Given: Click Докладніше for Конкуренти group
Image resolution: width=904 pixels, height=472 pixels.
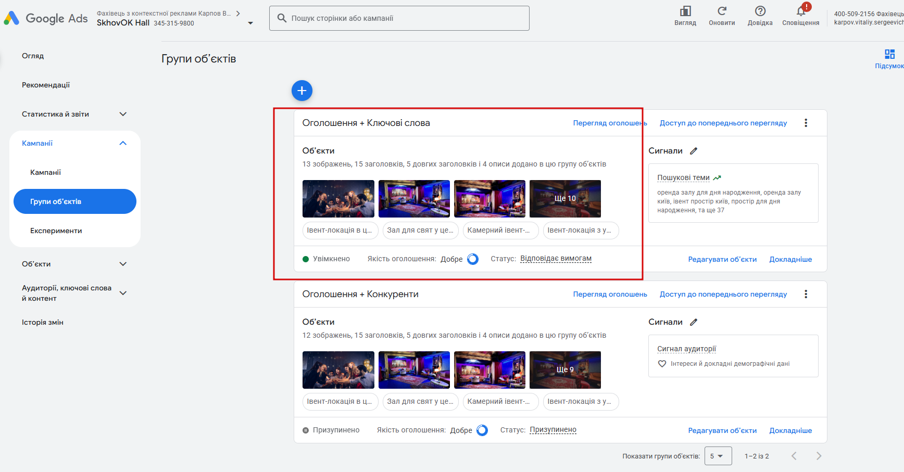Looking at the screenshot, I should tap(790, 430).
